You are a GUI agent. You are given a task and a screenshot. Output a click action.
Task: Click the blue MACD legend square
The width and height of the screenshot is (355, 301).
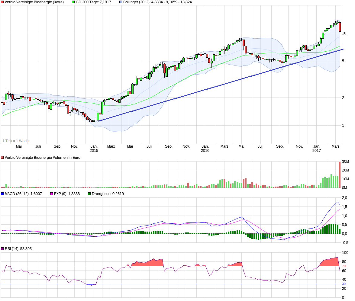point(2,194)
